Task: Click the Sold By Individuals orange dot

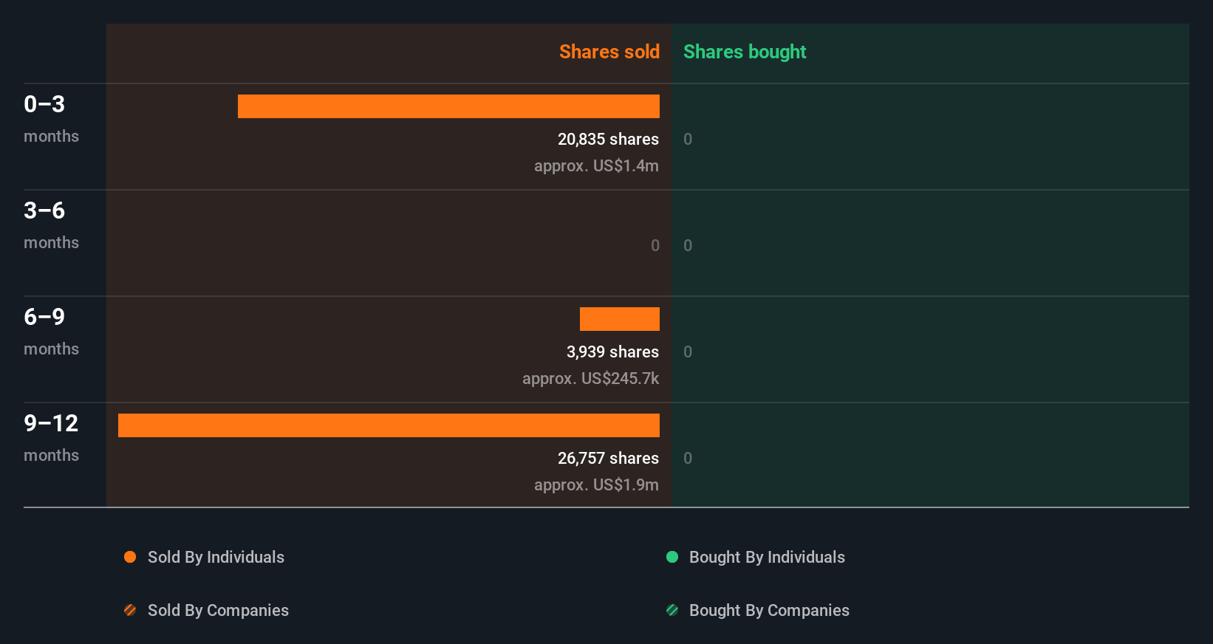Action: pos(130,557)
